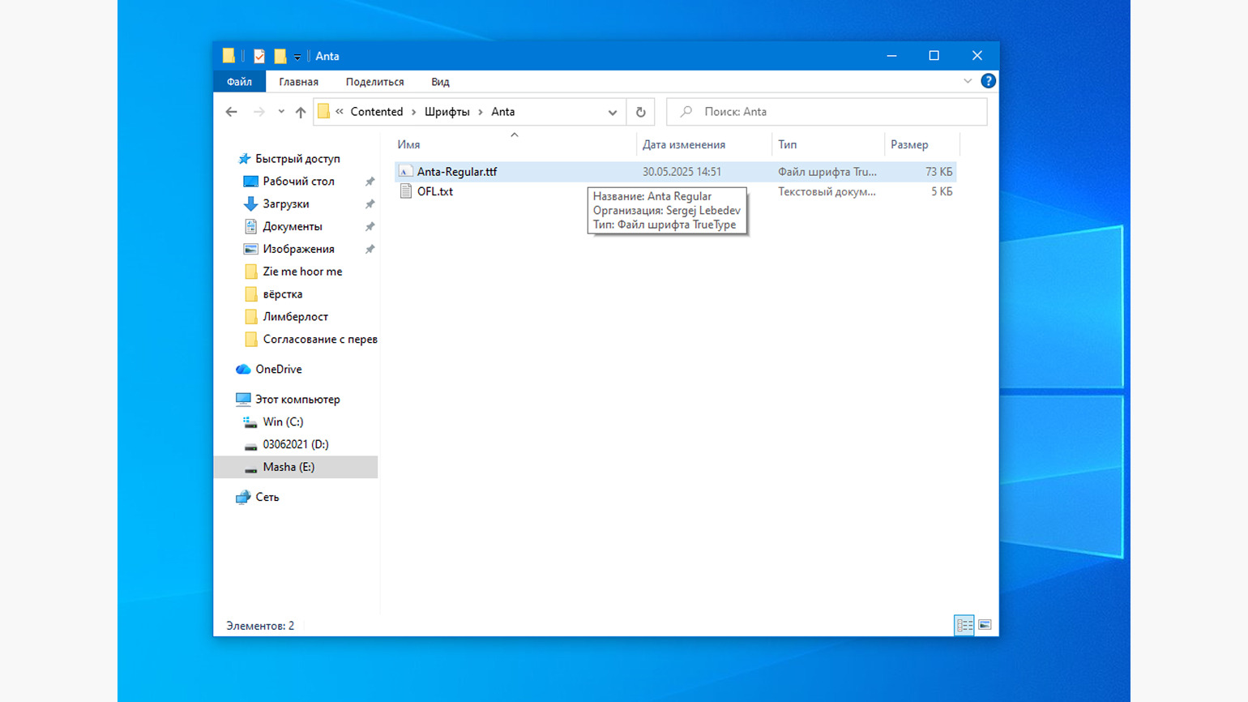Open the Загрузки folder in sidebar
The width and height of the screenshot is (1248, 702).
point(285,203)
